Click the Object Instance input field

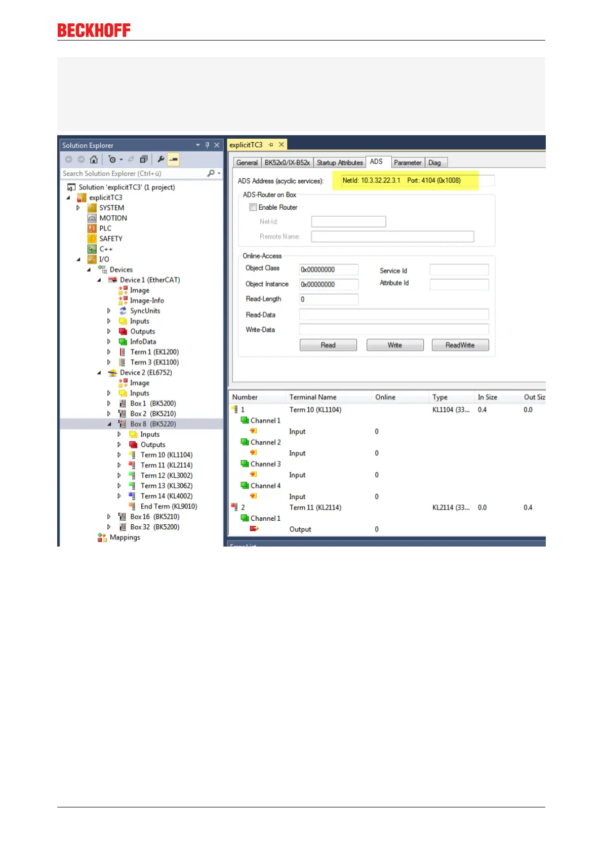tap(329, 284)
